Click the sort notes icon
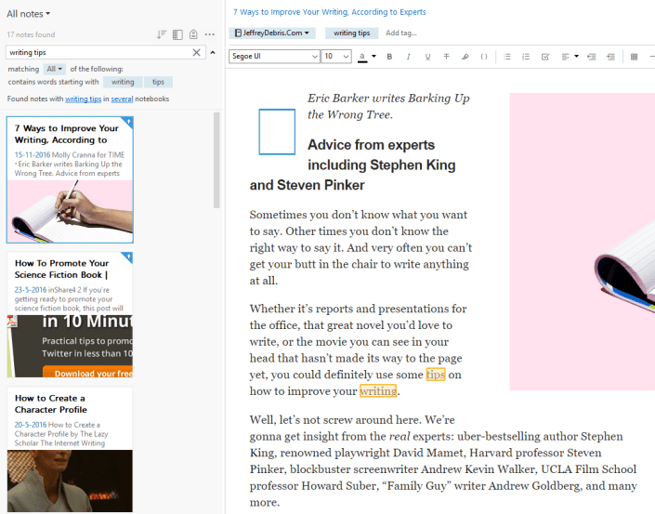This screenshot has width=655, height=514. point(162,34)
